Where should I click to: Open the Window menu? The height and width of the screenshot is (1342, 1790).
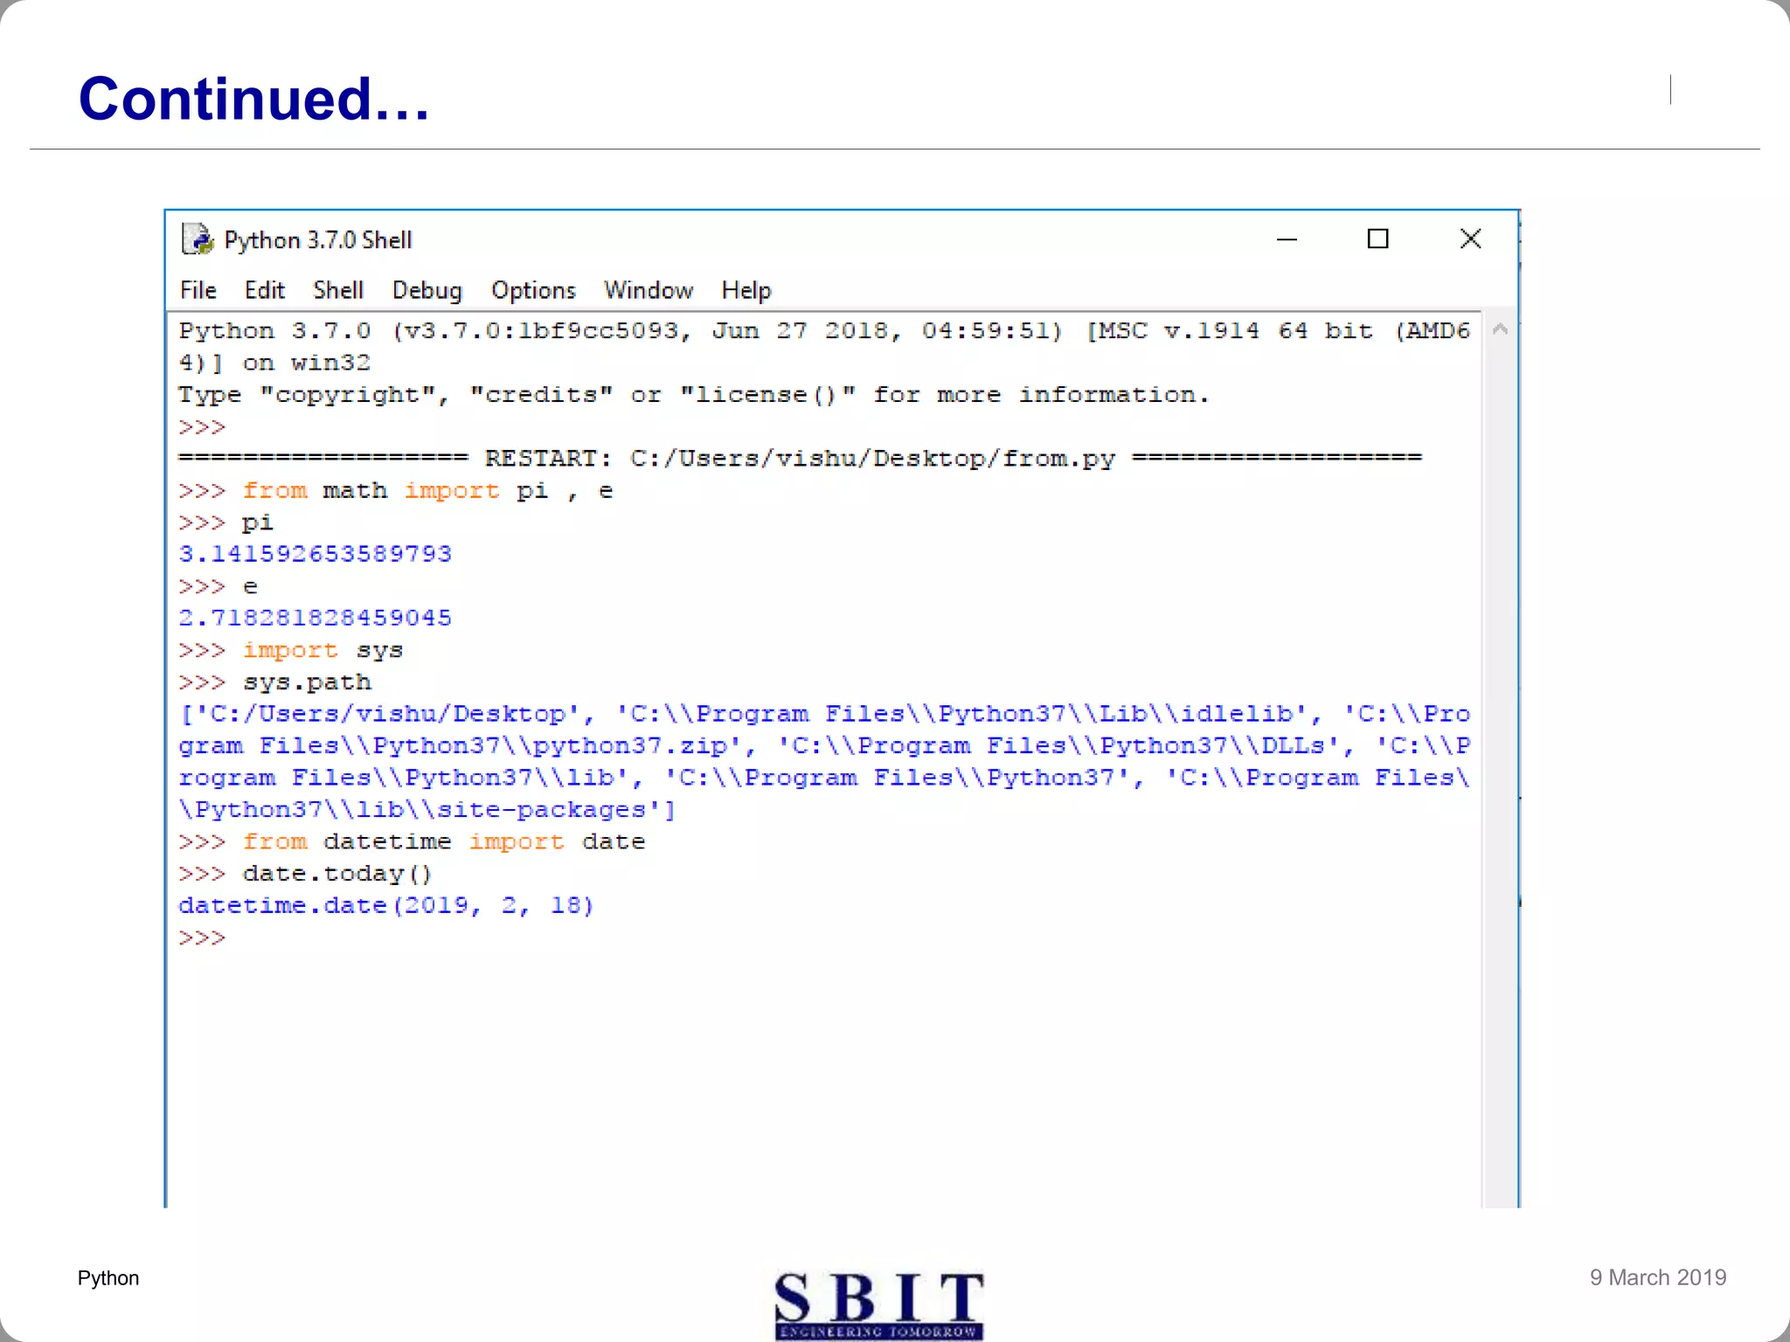[648, 290]
